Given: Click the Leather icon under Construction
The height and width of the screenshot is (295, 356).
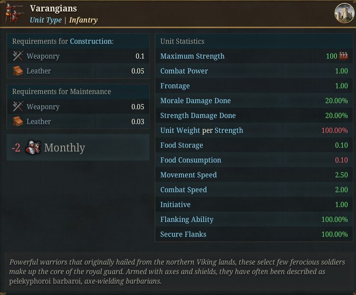Looking at the screenshot, I should pyautogui.click(x=18, y=71).
